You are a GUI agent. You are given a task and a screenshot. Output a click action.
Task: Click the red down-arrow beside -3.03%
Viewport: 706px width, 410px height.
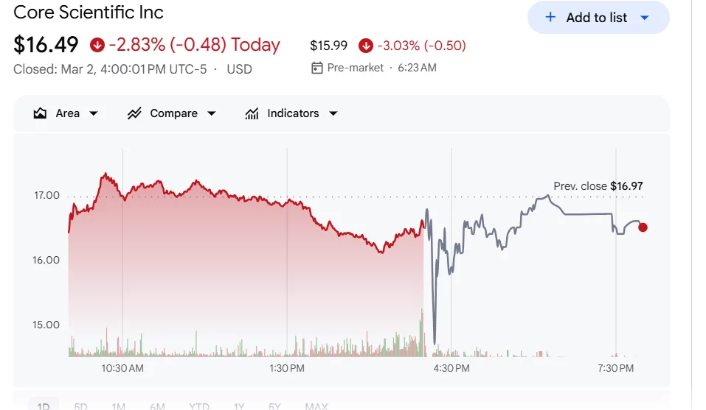[366, 46]
